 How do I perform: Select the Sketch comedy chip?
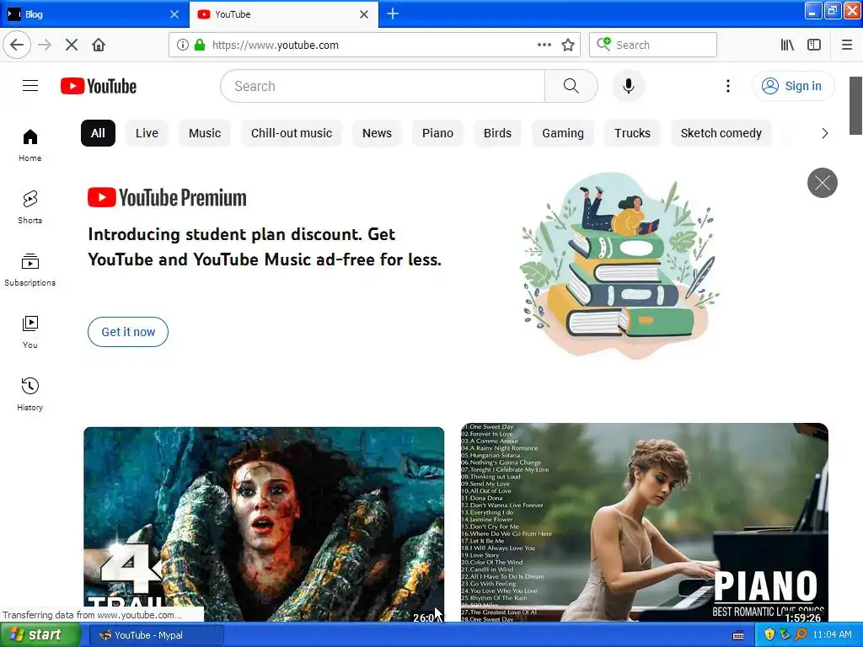(721, 133)
